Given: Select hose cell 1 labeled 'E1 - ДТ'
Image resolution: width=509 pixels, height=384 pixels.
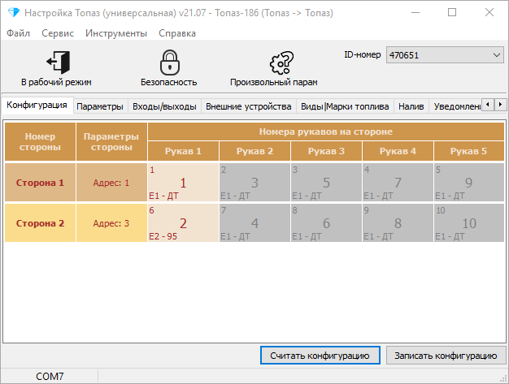Looking at the screenshot, I should [183, 183].
